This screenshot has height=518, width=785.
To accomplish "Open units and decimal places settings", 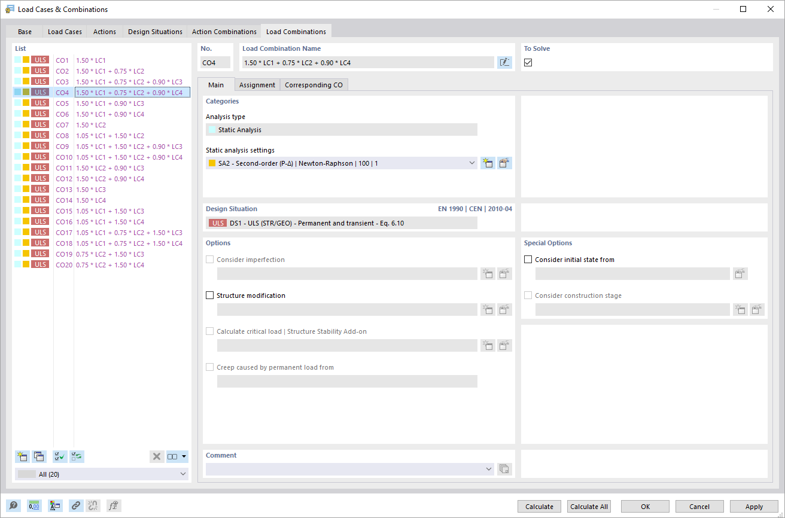I will click(x=34, y=505).
